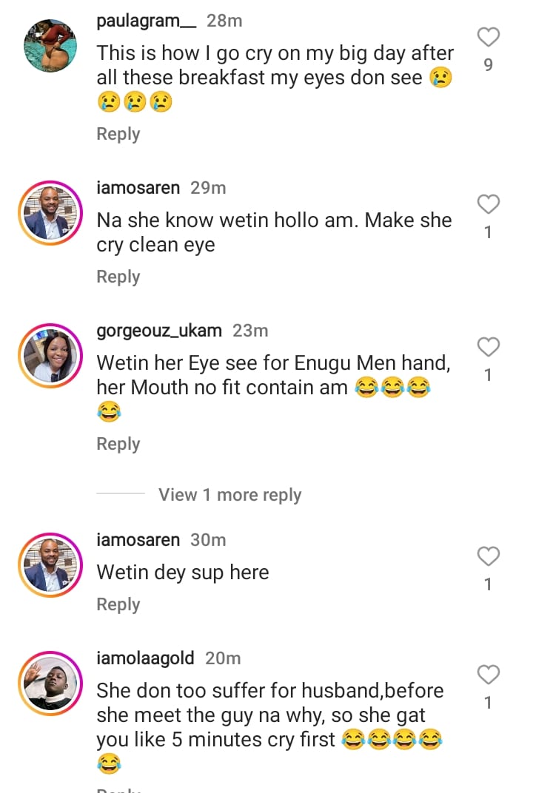The image size is (533, 793).
Task: Open paulagram__ username link
Action: click(x=147, y=21)
